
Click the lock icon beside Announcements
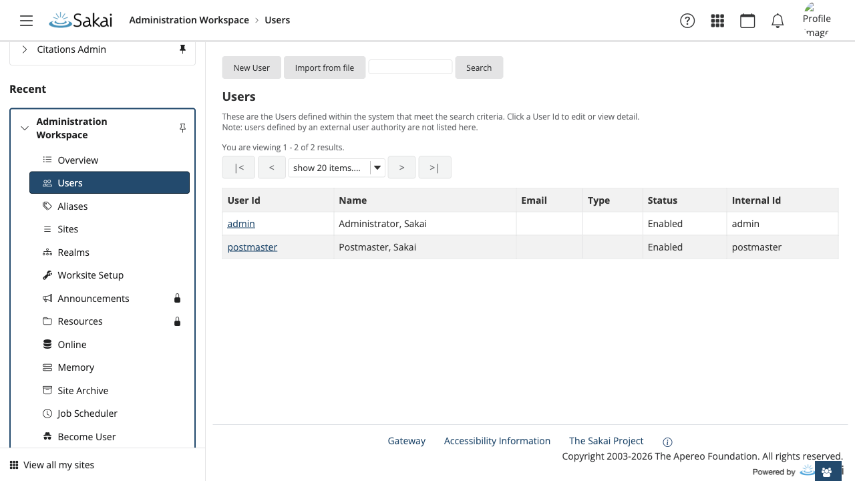click(177, 299)
